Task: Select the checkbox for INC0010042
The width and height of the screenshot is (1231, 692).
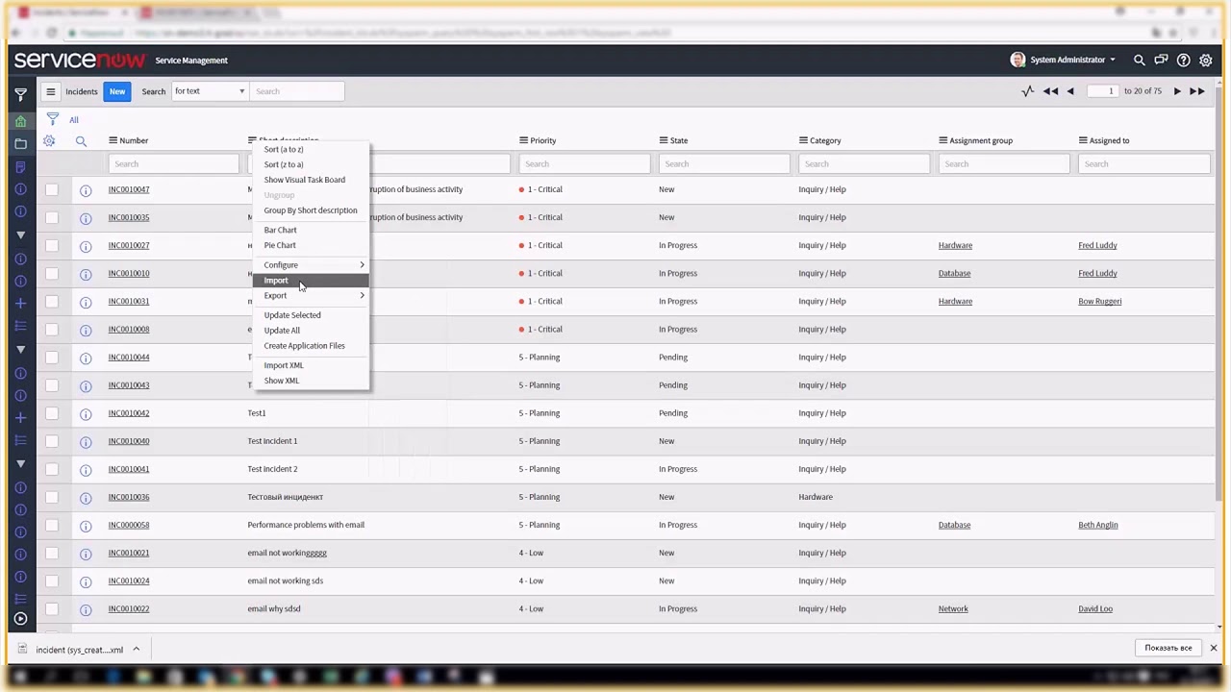Action: [x=52, y=413]
